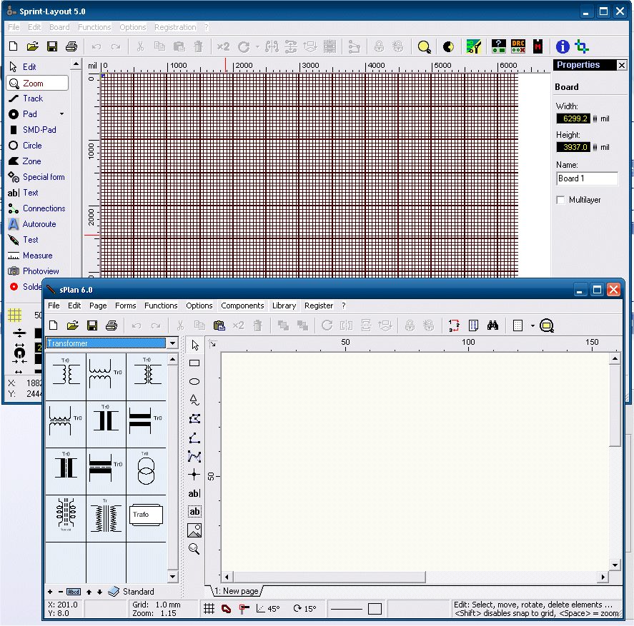Select the circular two-ring transformer symbol
This screenshot has height=626, width=634.
[146, 472]
